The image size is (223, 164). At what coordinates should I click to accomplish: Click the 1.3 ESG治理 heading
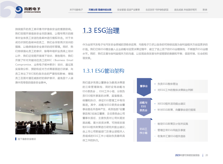click(x=101, y=31)
